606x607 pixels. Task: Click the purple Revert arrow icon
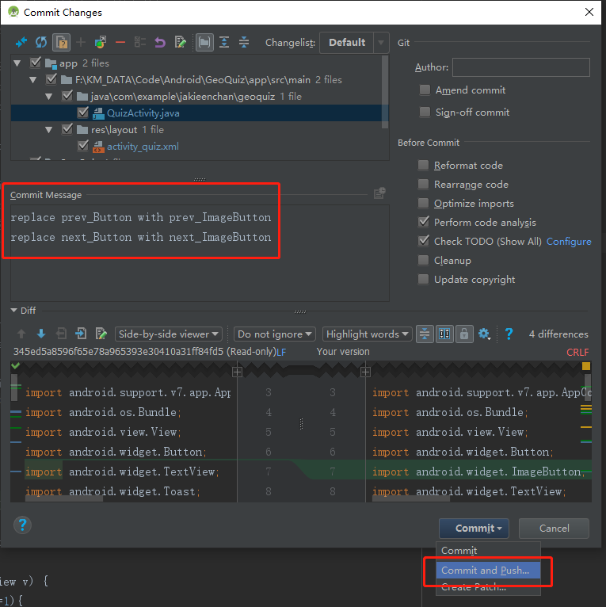[x=160, y=42]
